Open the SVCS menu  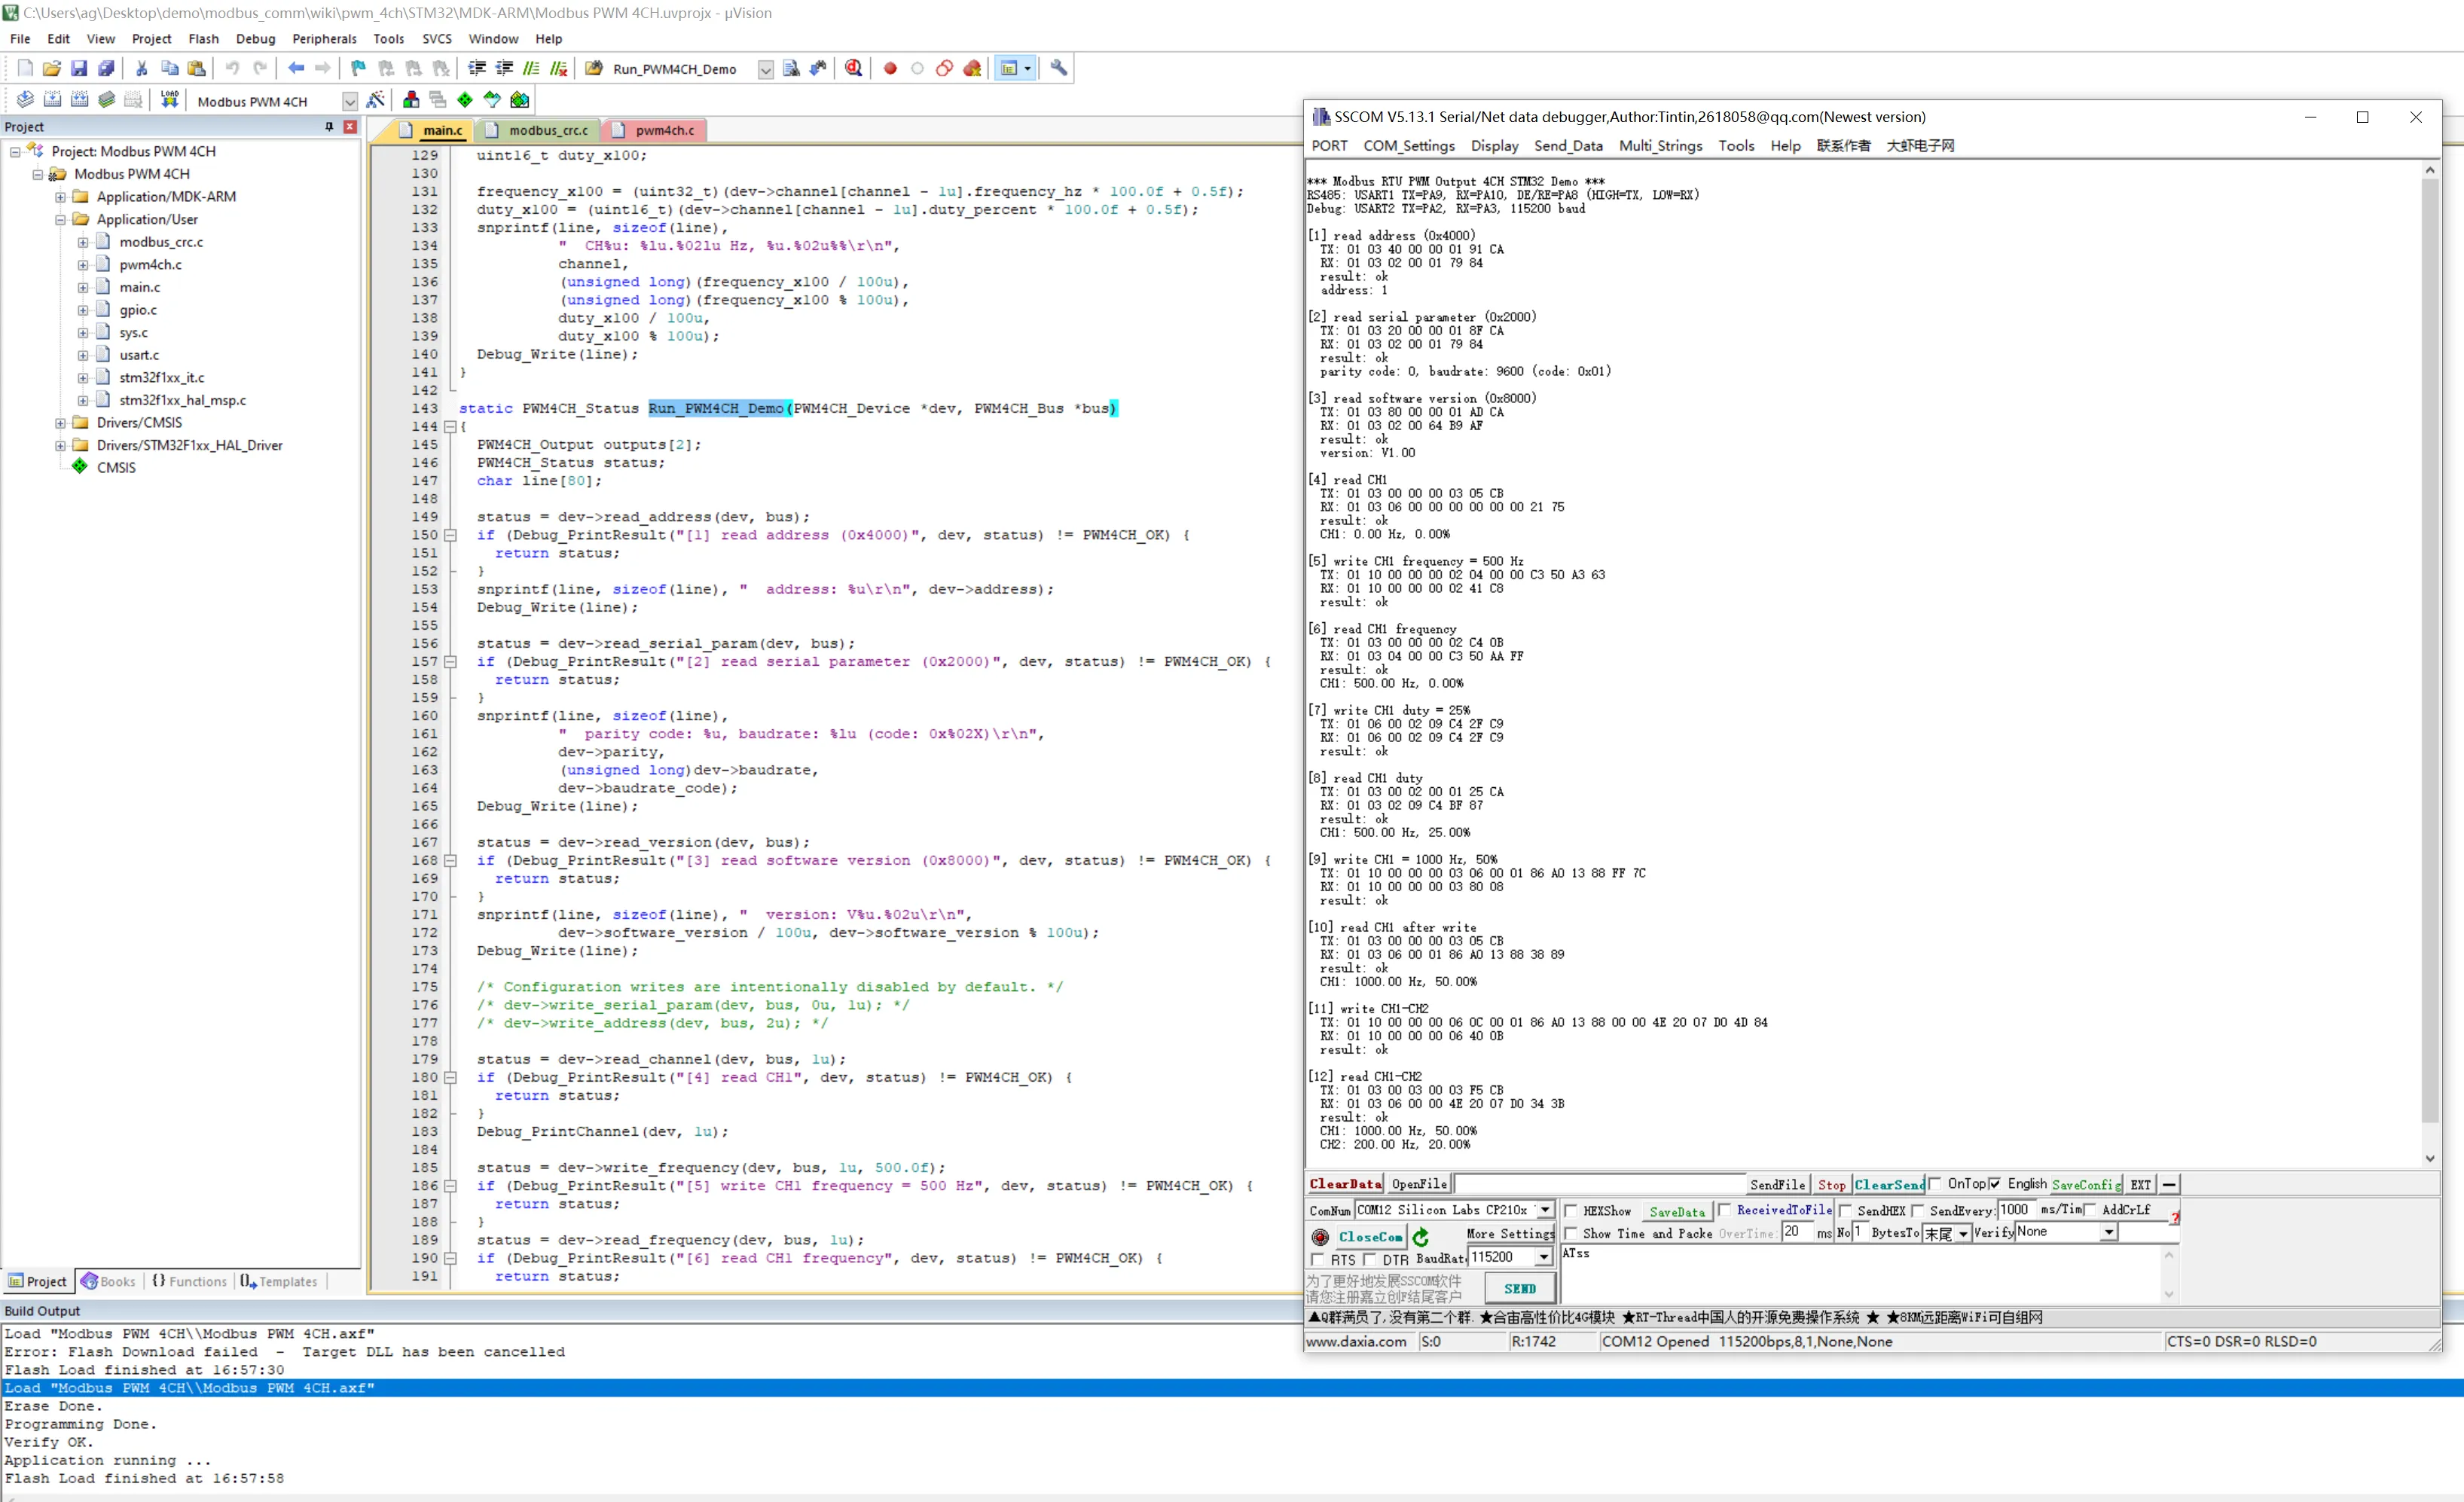click(x=437, y=39)
